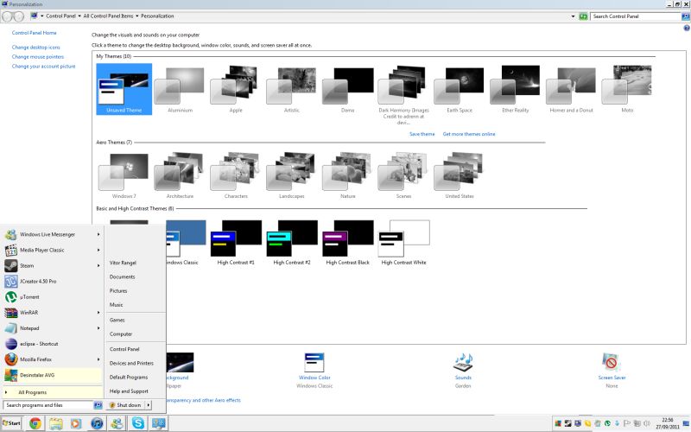Click the Start button
This screenshot has width=691, height=432.
pos(11,423)
